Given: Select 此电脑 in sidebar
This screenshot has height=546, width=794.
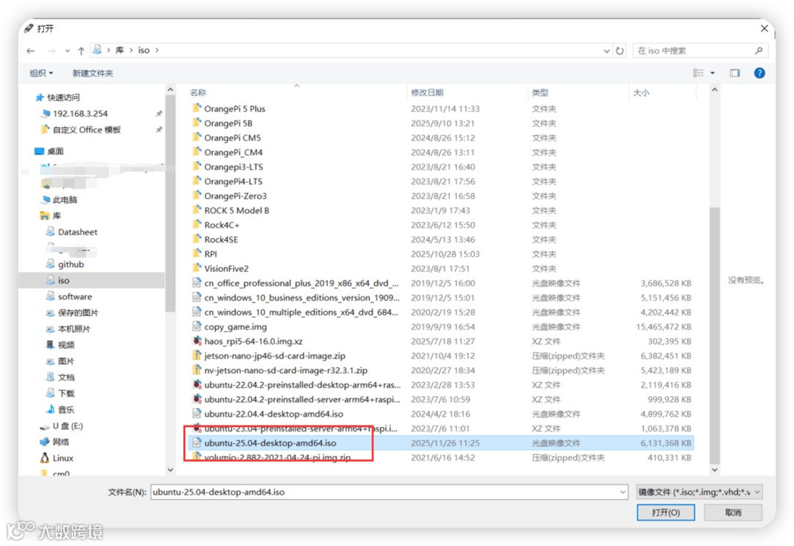Looking at the screenshot, I should tap(65, 199).
